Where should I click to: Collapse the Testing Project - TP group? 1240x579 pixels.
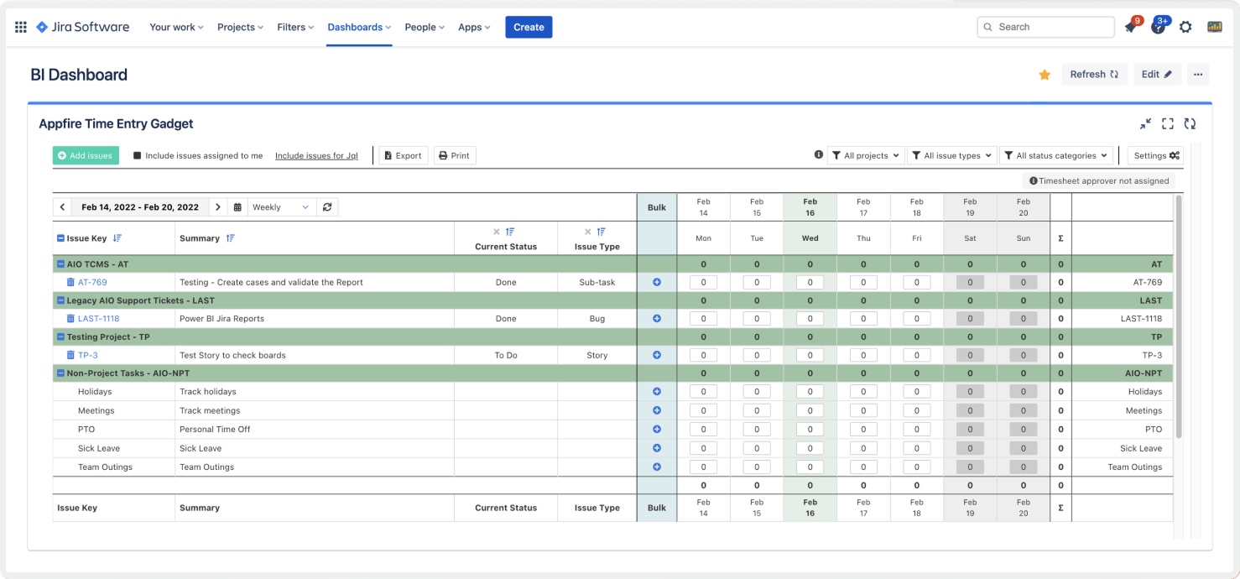pos(60,336)
